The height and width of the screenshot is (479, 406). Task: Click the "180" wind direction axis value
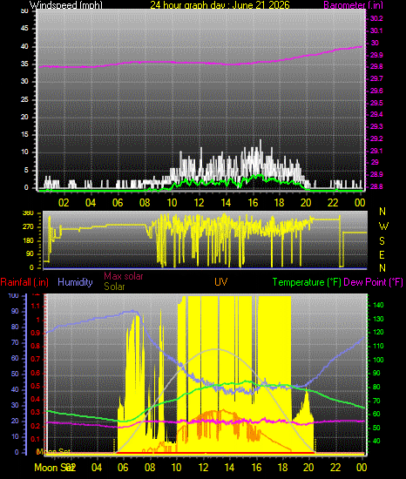click(x=28, y=240)
